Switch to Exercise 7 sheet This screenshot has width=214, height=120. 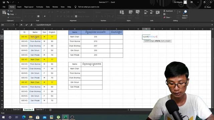pyautogui.click(x=40, y=110)
